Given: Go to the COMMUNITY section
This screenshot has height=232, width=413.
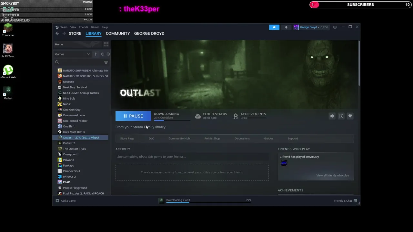Looking at the screenshot, I should (118, 33).
